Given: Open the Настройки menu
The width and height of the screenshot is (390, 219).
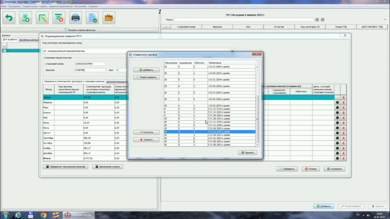Looking at the screenshot, I should point(80,6).
